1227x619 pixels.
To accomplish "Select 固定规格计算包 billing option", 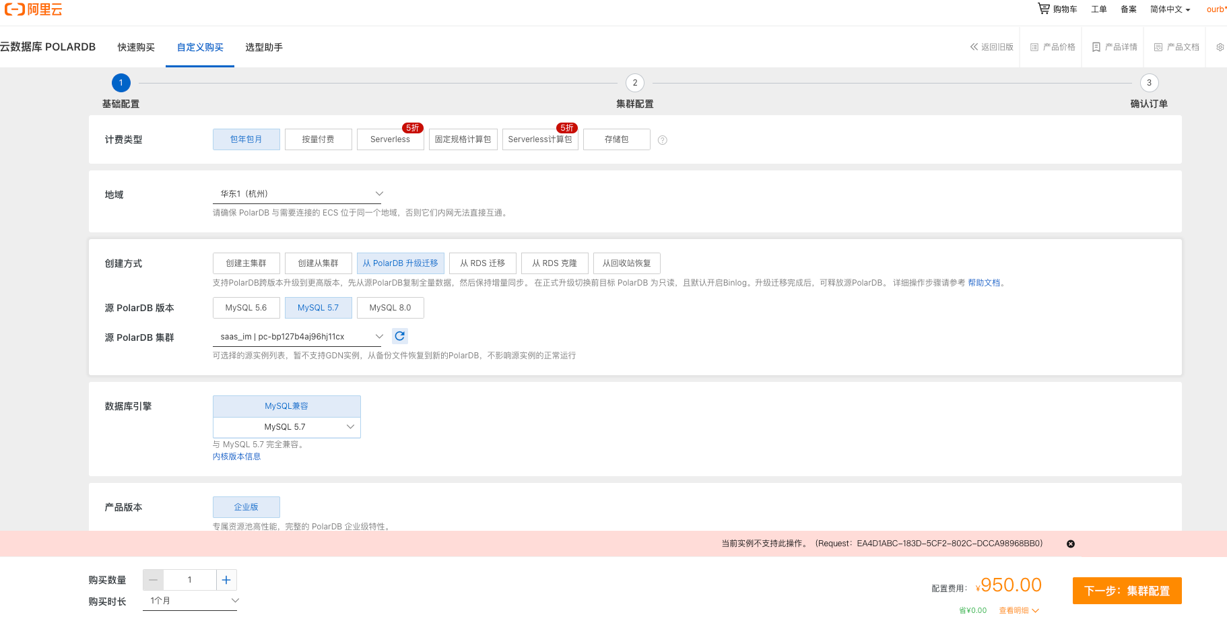I will (463, 139).
